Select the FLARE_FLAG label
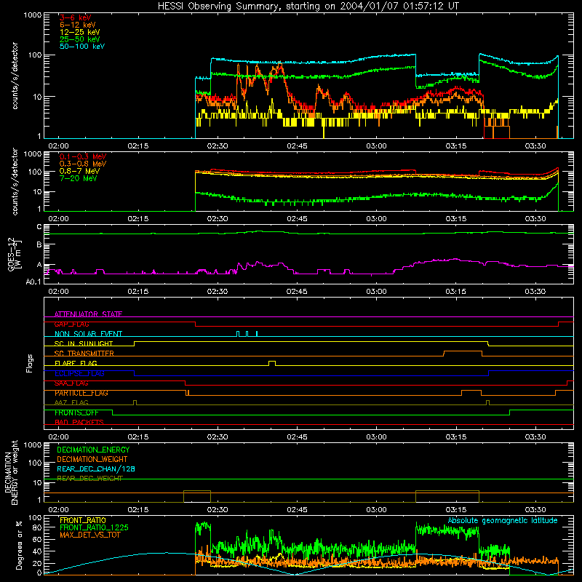The height and width of the screenshot is (582, 582). click(76, 363)
